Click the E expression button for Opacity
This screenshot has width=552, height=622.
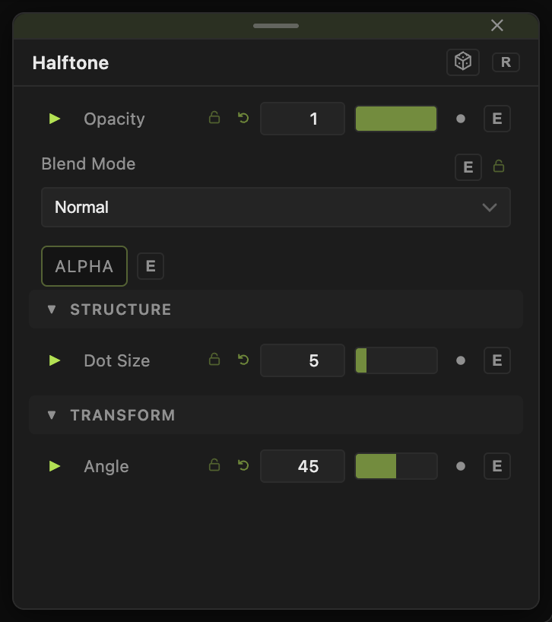pos(497,119)
